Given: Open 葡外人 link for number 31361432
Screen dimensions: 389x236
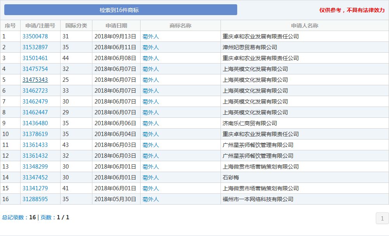Looking at the screenshot, I should [x=151, y=156].
